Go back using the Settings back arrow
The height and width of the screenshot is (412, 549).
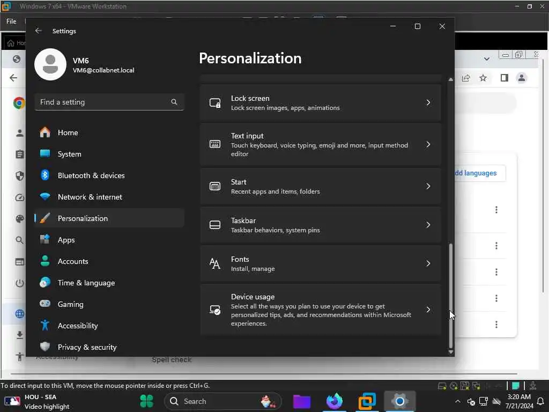(x=39, y=31)
